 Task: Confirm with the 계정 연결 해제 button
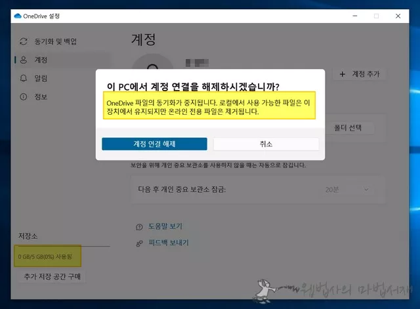[x=154, y=144]
